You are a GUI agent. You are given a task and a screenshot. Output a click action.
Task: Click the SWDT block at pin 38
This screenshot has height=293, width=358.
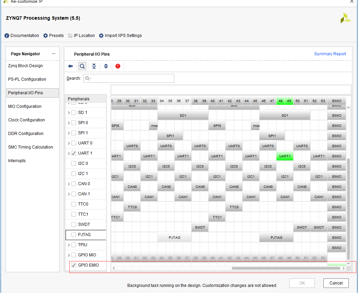point(200,227)
